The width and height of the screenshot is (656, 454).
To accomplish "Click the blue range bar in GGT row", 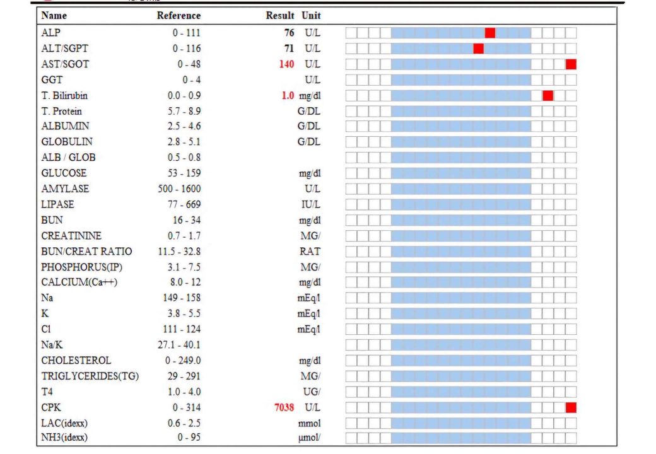I will pos(460,80).
